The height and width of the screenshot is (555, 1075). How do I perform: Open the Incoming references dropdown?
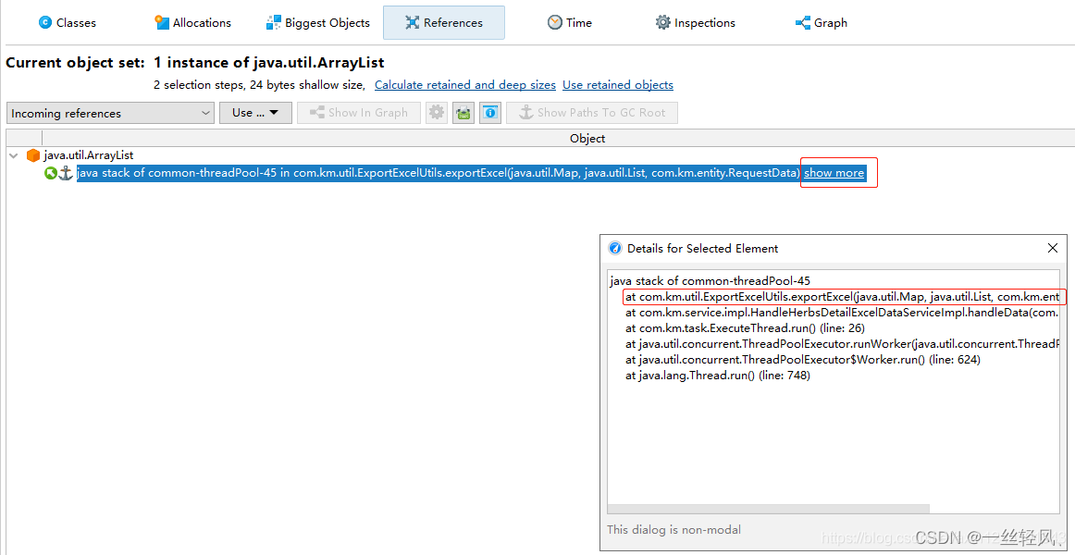(x=110, y=113)
